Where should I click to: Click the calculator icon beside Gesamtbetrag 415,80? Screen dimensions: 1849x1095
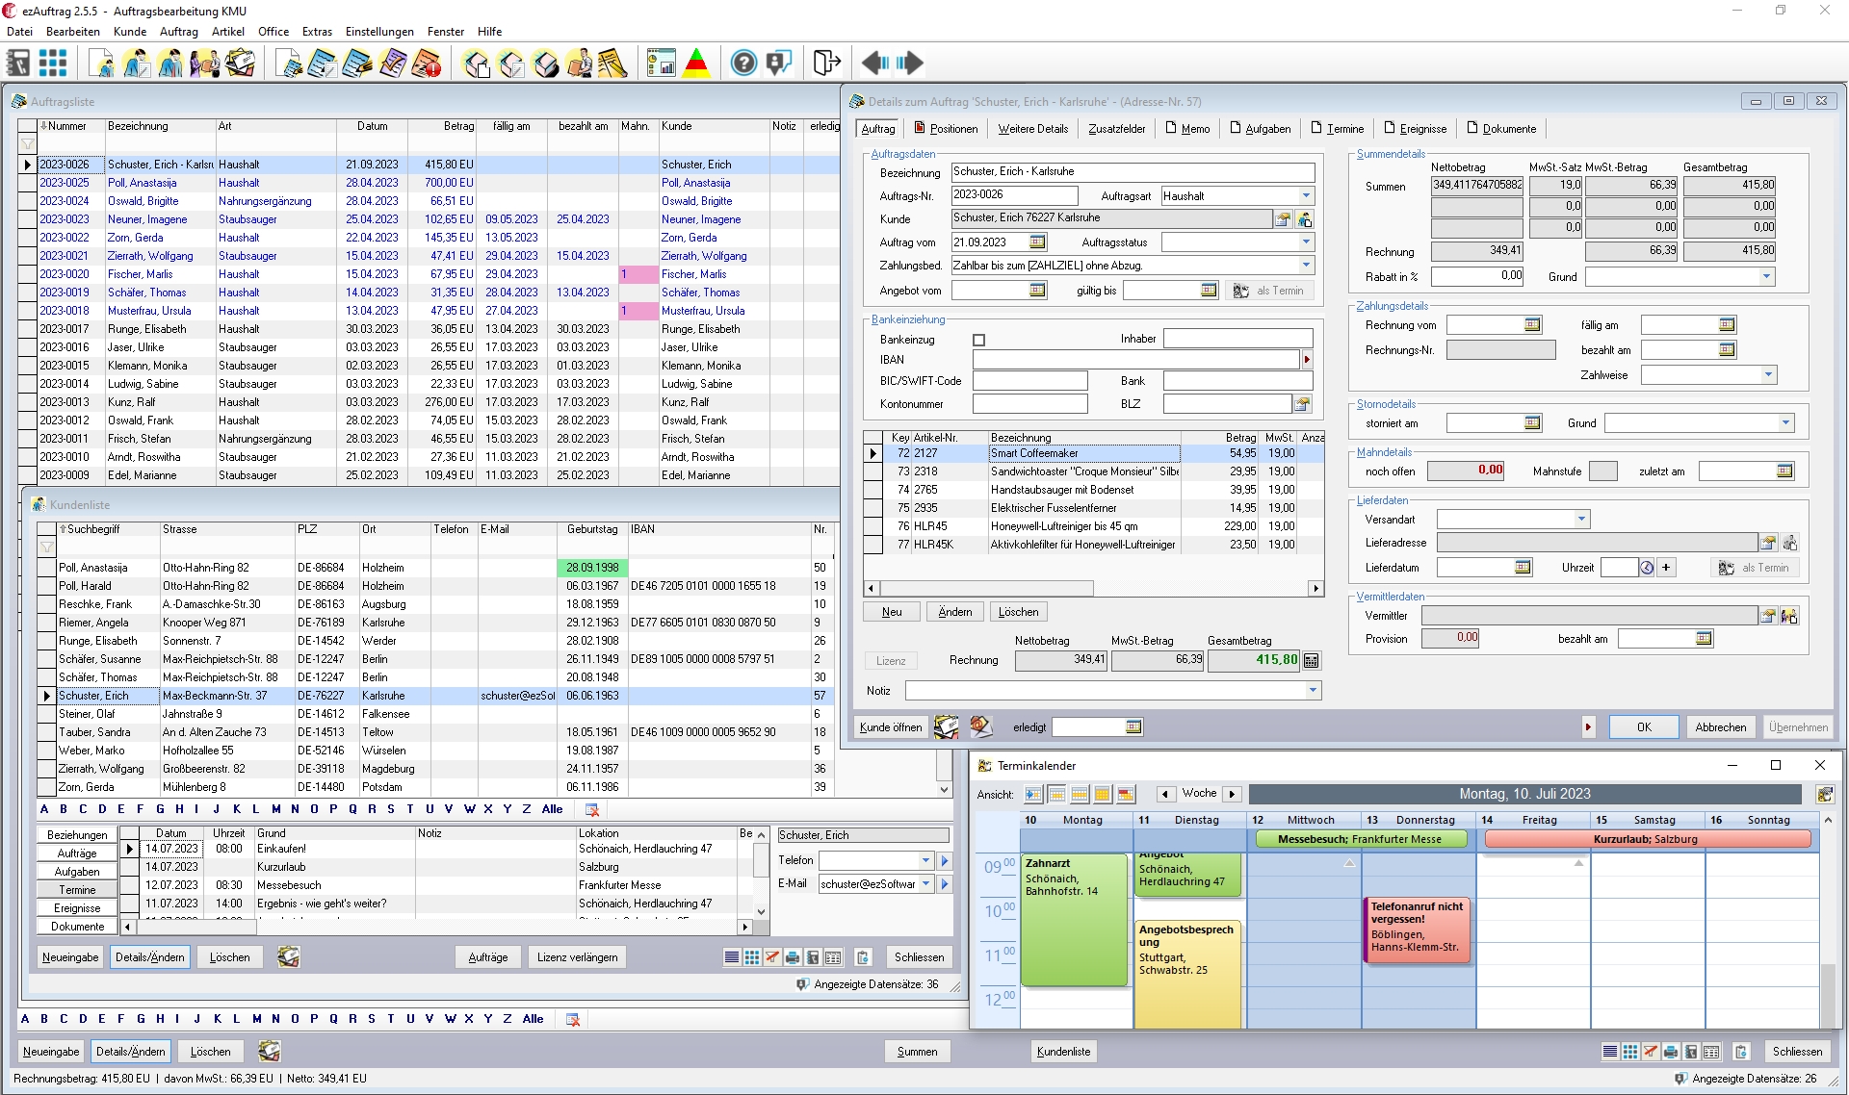click(1311, 661)
